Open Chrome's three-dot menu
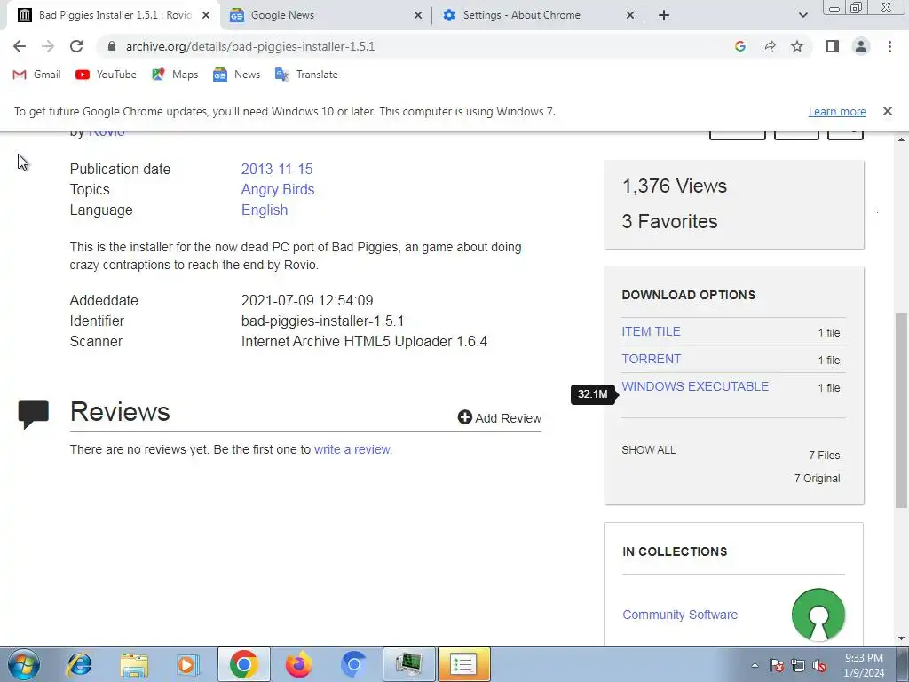This screenshot has width=909, height=682. (889, 46)
